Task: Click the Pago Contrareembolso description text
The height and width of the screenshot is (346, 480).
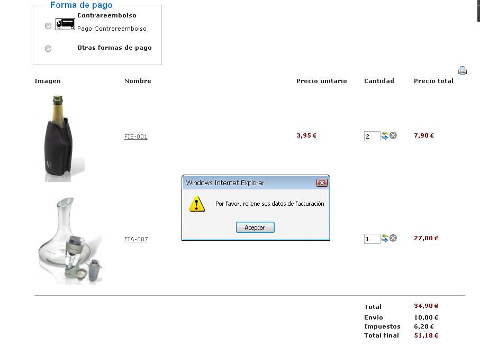Action: 112,29
